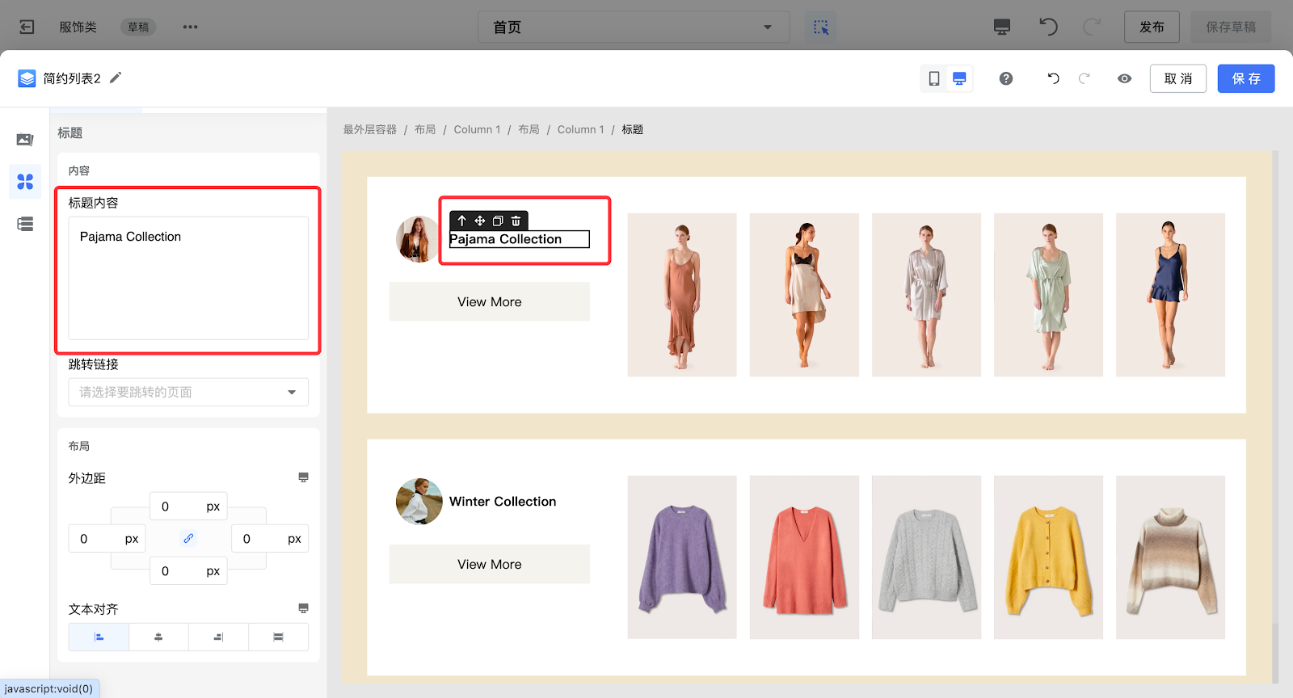This screenshot has width=1293, height=698.
Task: Click the undo arrow in editor toolbar
Action: pyautogui.click(x=1053, y=78)
